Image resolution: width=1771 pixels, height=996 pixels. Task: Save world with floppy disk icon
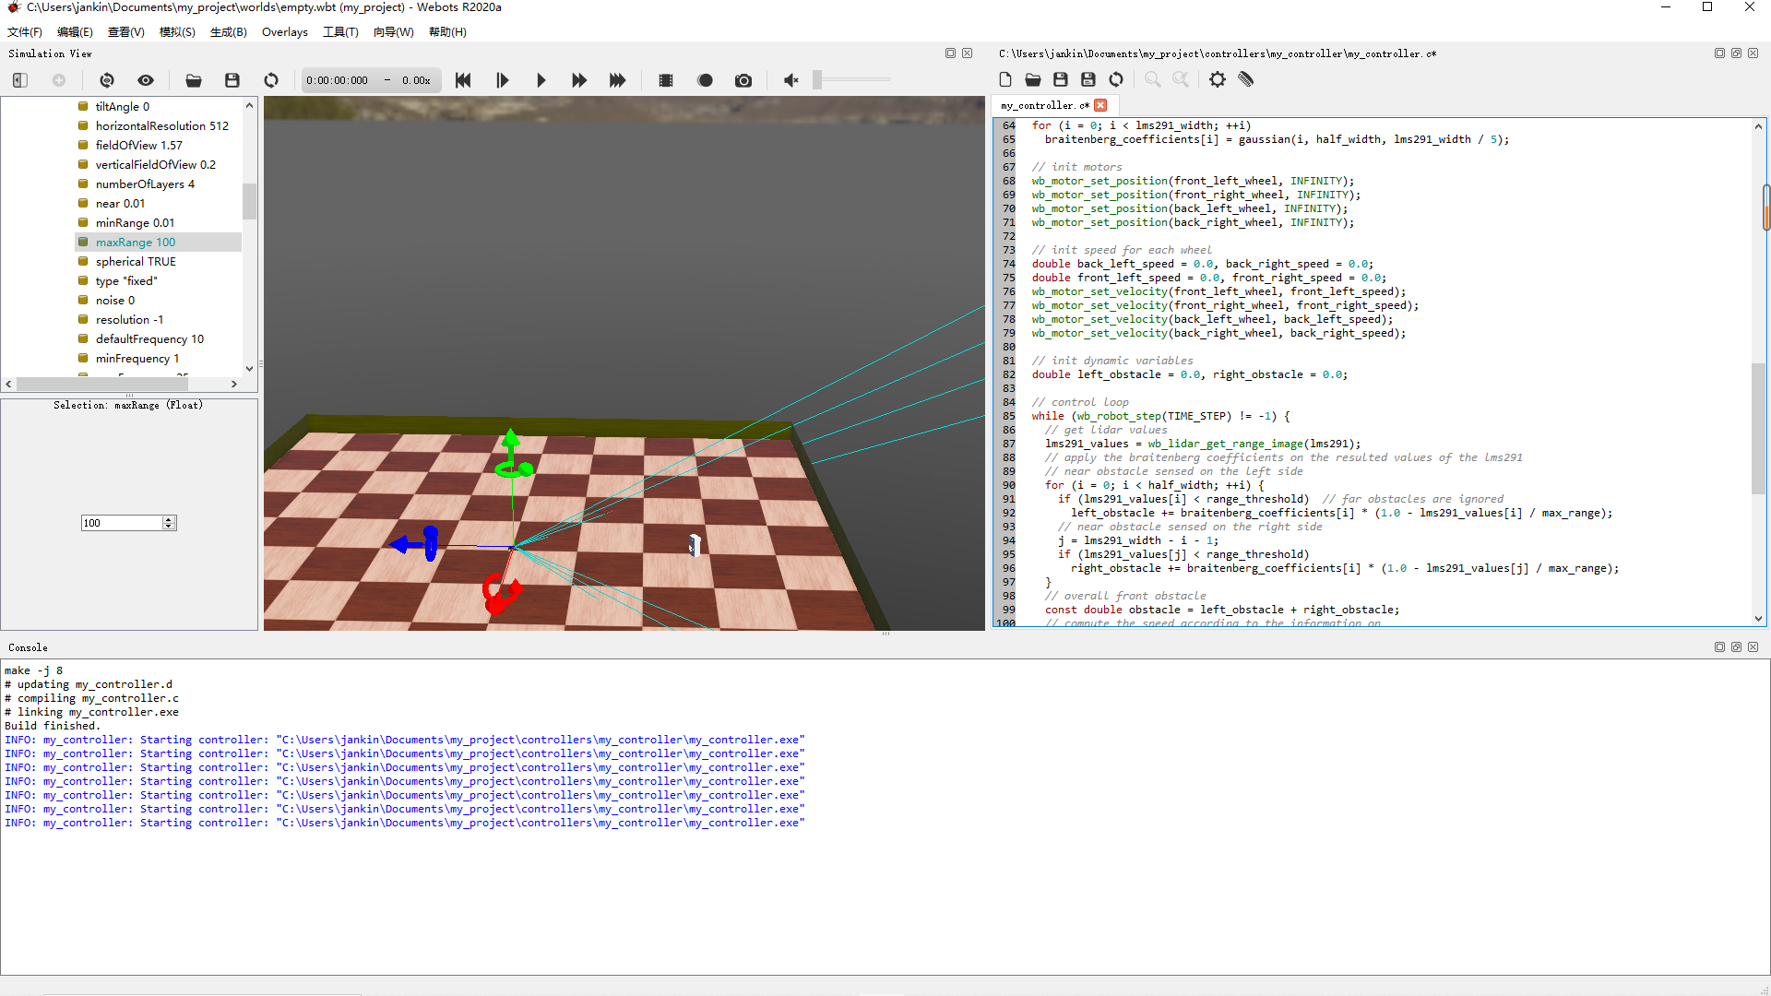coord(232,80)
